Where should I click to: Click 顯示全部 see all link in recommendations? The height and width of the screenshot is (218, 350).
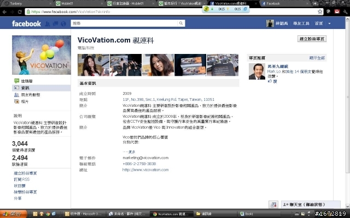pyautogui.click(x=317, y=58)
